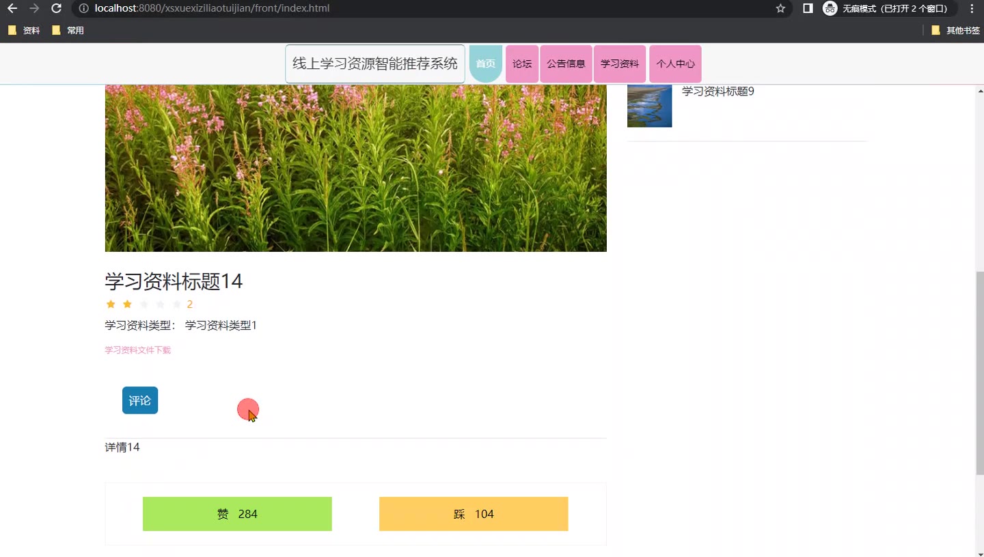This screenshot has width=984, height=557.
Task: Click the browser forward arrow
Action: 34,8
